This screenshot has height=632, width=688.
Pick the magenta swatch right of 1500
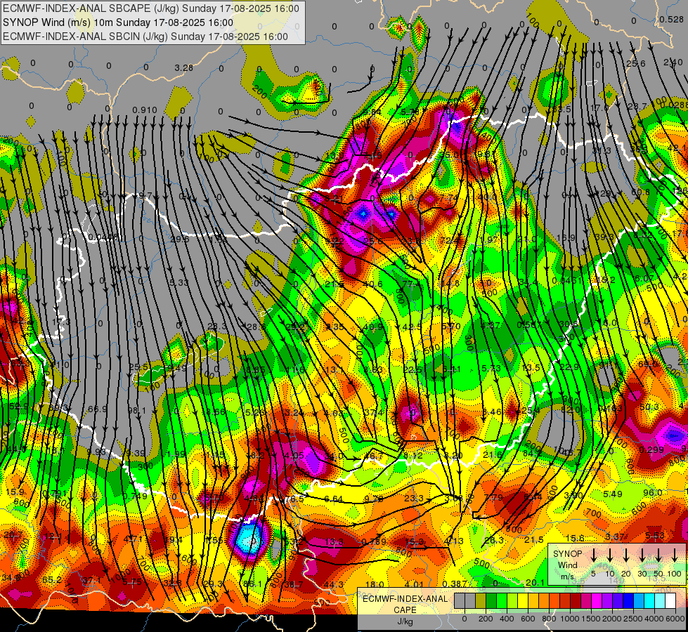(597, 600)
